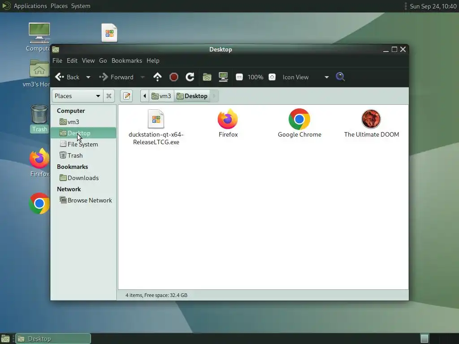459x344 pixels.
Task: Open the Back history dropdown arrow
Action: 88,77
